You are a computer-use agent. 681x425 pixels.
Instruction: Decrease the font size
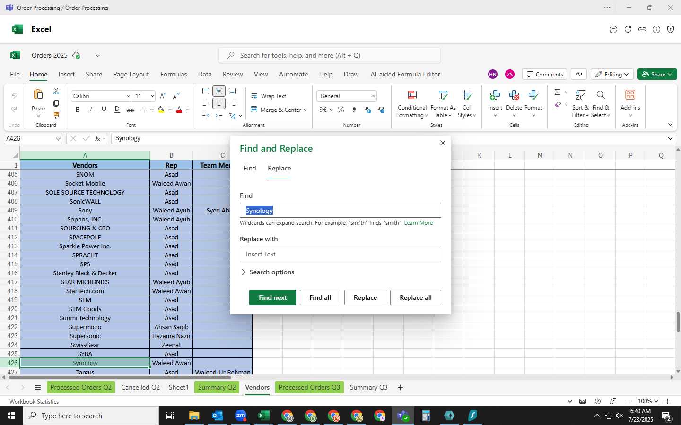click(x=176, y=96)
